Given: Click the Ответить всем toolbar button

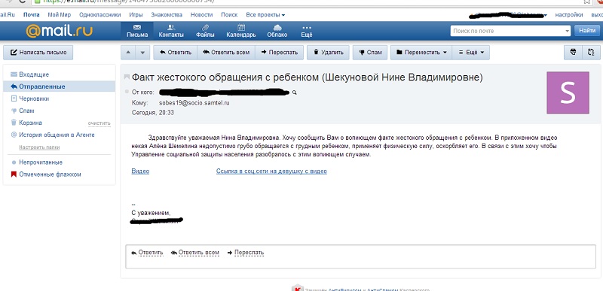Looking at the screenshot, I should (226, 53).
